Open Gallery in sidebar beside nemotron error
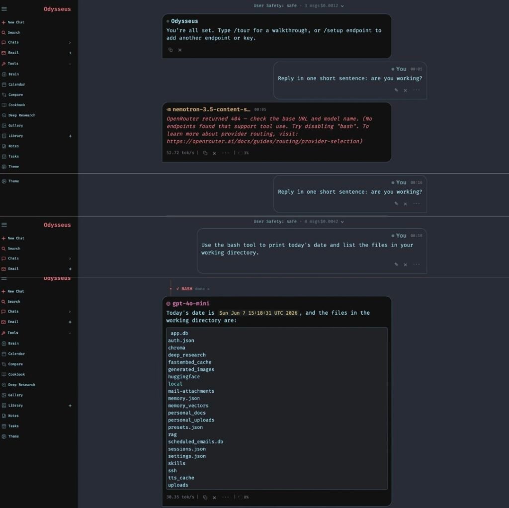The width and height of the screenshot is (509, 508). coord(12,125)
